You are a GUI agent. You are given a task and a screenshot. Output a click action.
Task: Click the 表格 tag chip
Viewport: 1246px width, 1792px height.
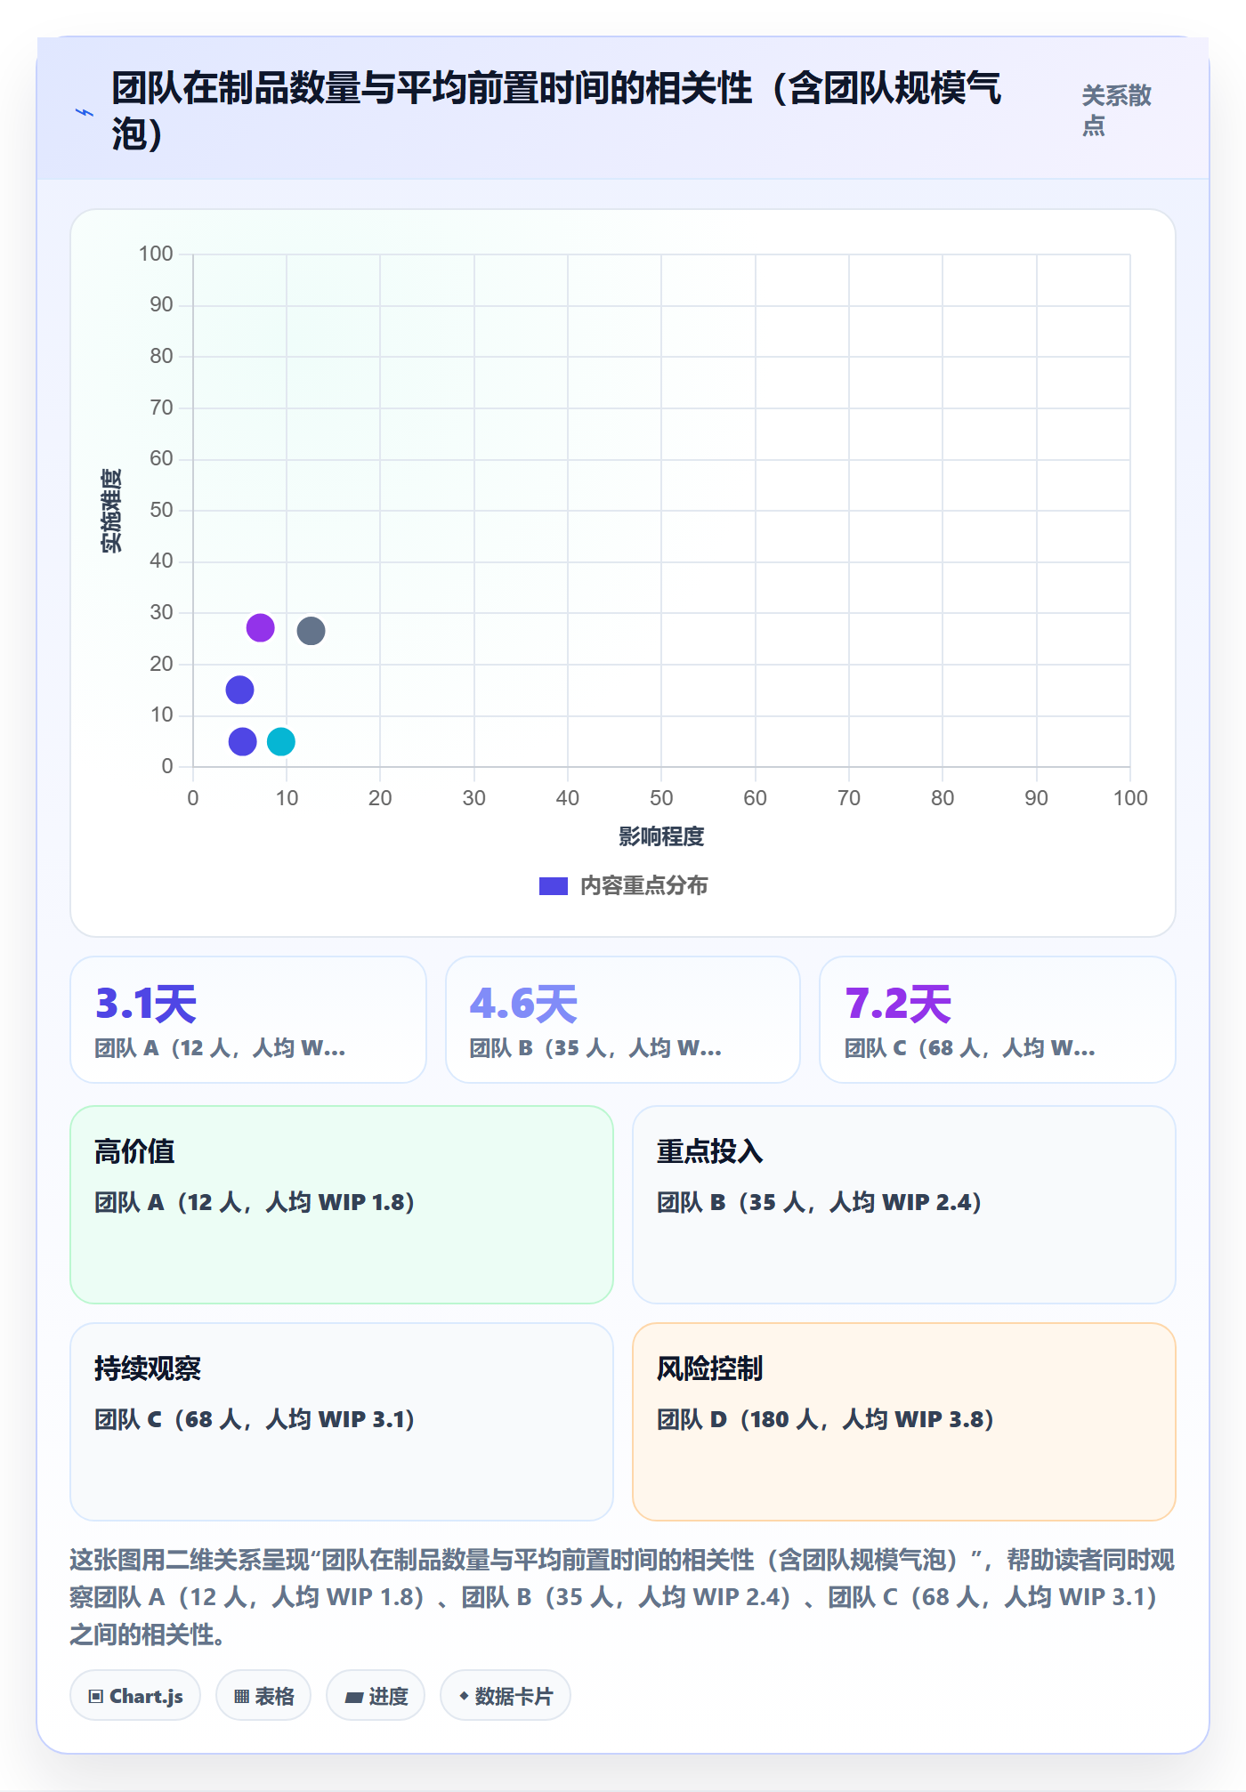[x=263, y=1696]
